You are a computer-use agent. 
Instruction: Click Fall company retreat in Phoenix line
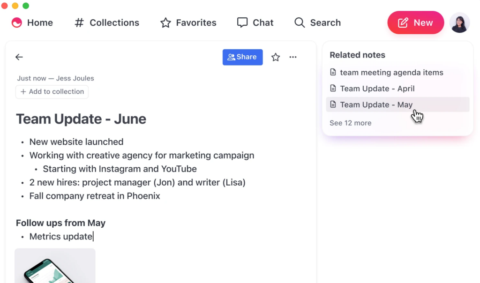coord(95,196)
